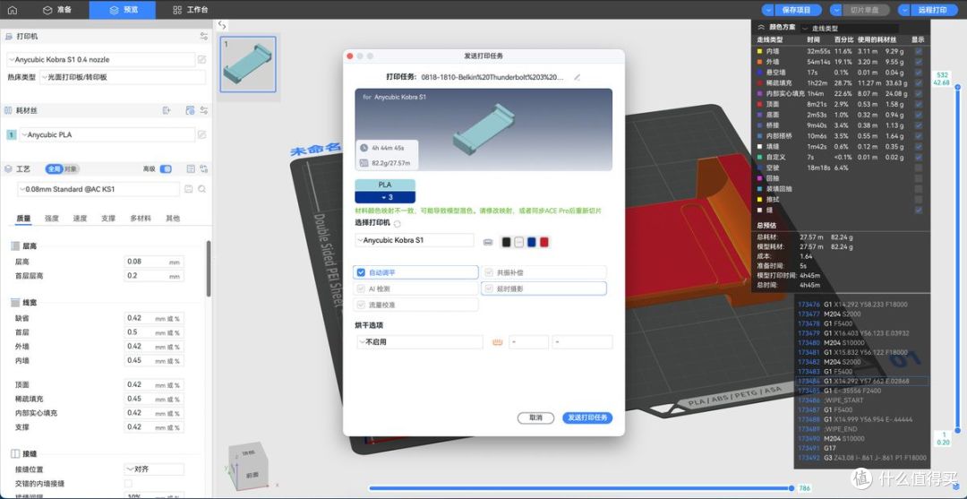This screenshot has height=499, width=967.
Task: Open the 0.08mm Standard process dropdown
Action: (x=98, y=189)
